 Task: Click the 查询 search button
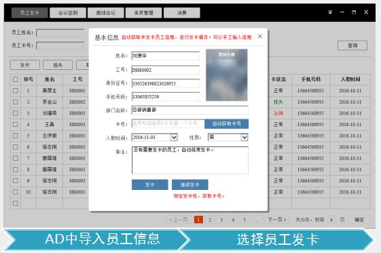352,45
